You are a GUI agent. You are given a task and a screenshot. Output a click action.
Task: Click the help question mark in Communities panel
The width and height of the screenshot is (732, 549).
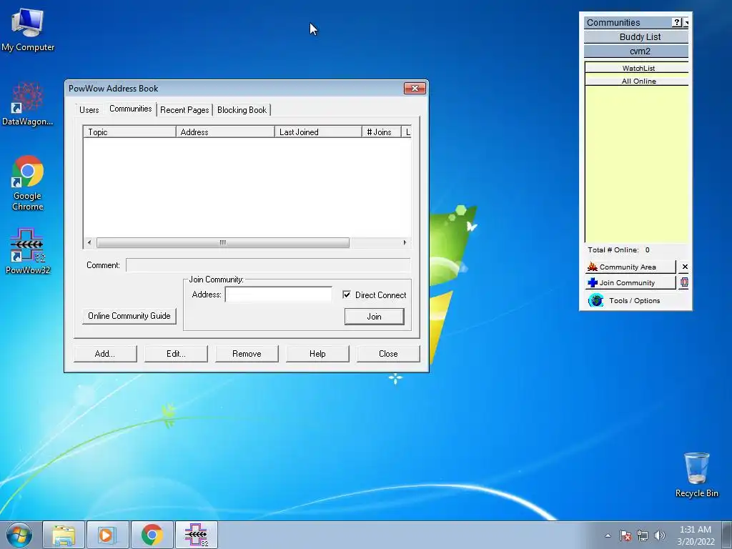click(677, 22)
